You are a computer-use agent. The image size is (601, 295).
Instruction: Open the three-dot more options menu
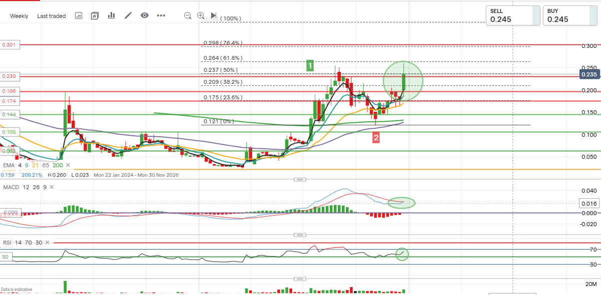pyautogui.click(x=161, y=15)
